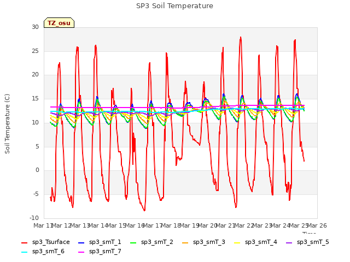Click the Mar 12 x-axis tick label
Screen dimensions: 350x262
pos(61,225)
